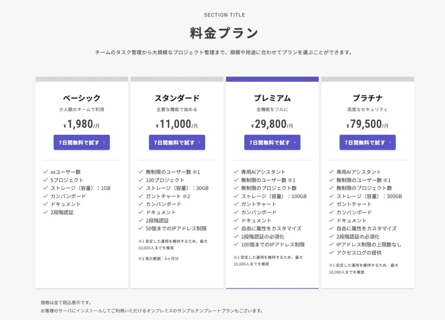The image size is (445, 320).
Task: Click the 100個までのIPアドレス制限 text
Action: pyautogui.click(x=273, y=244)
